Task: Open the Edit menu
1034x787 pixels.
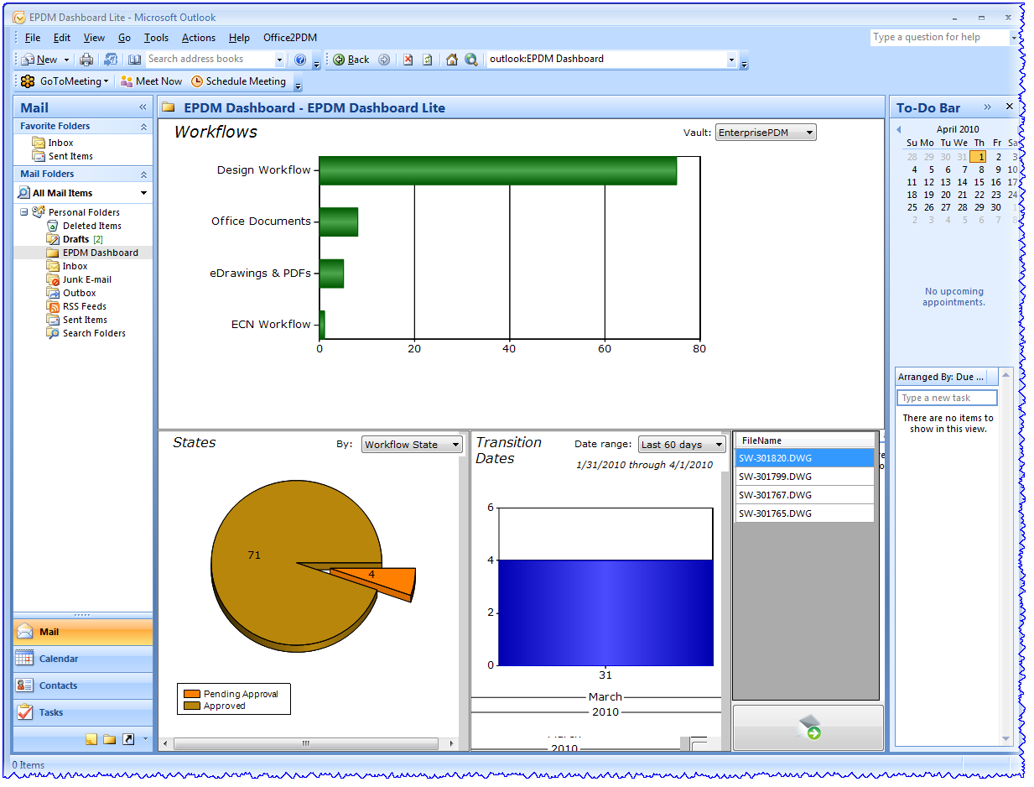Action: point(62,38)
